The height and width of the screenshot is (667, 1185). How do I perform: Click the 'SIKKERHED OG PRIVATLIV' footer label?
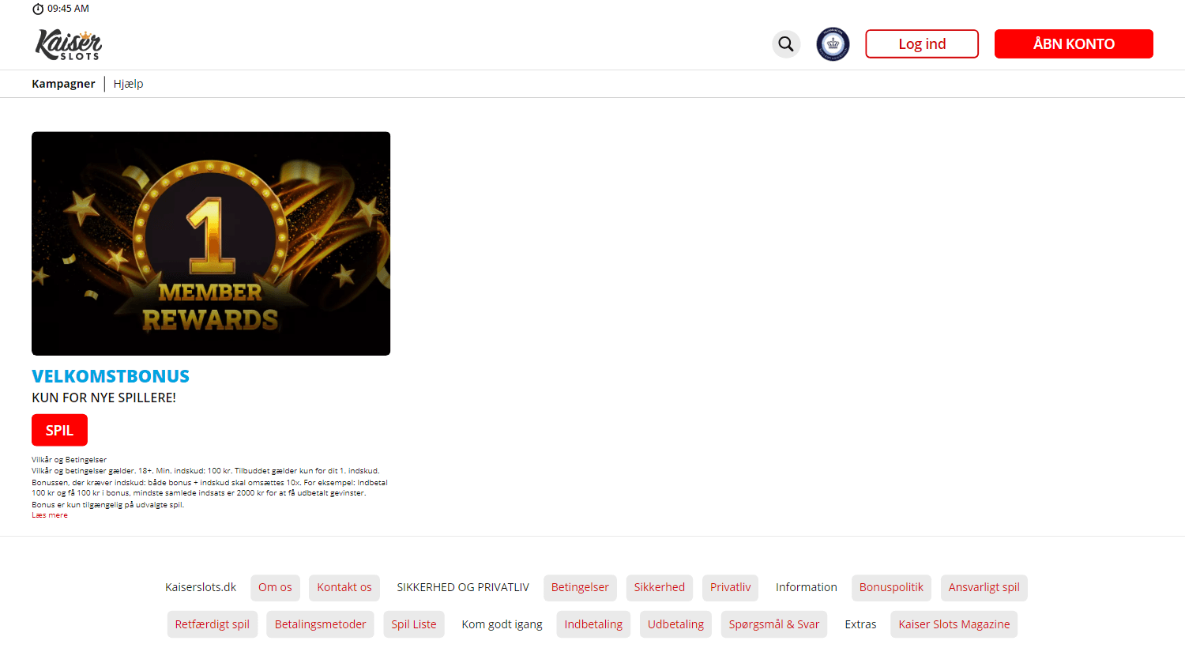463,587
